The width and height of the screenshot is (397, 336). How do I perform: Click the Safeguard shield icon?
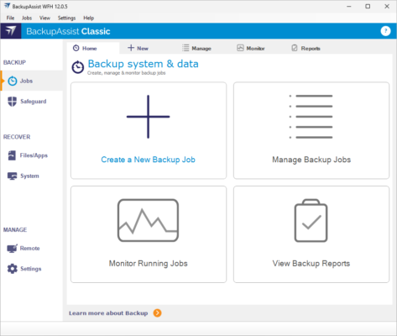click(x=12, y=102)
